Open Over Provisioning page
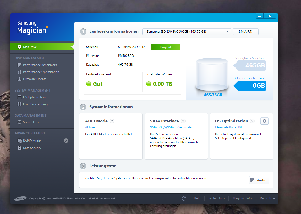Image resolution: width=301 pixels, height=214 pixels. tap(35, 104)
